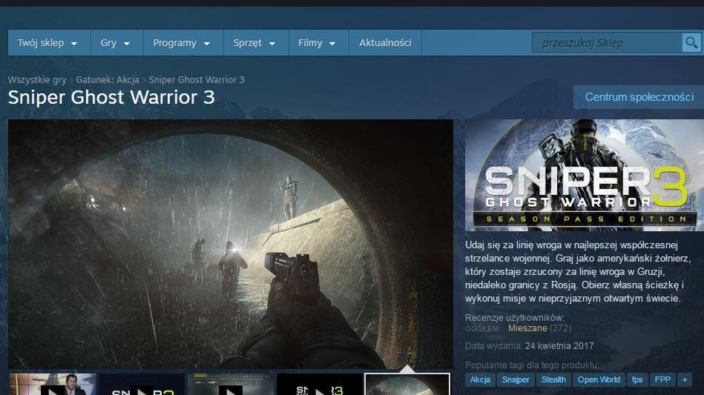Expand the Gry menu
Viewport: 704px width, 395px height.
point(116,43)
